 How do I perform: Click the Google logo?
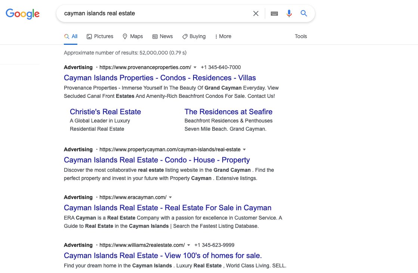(x=23, y=13)
